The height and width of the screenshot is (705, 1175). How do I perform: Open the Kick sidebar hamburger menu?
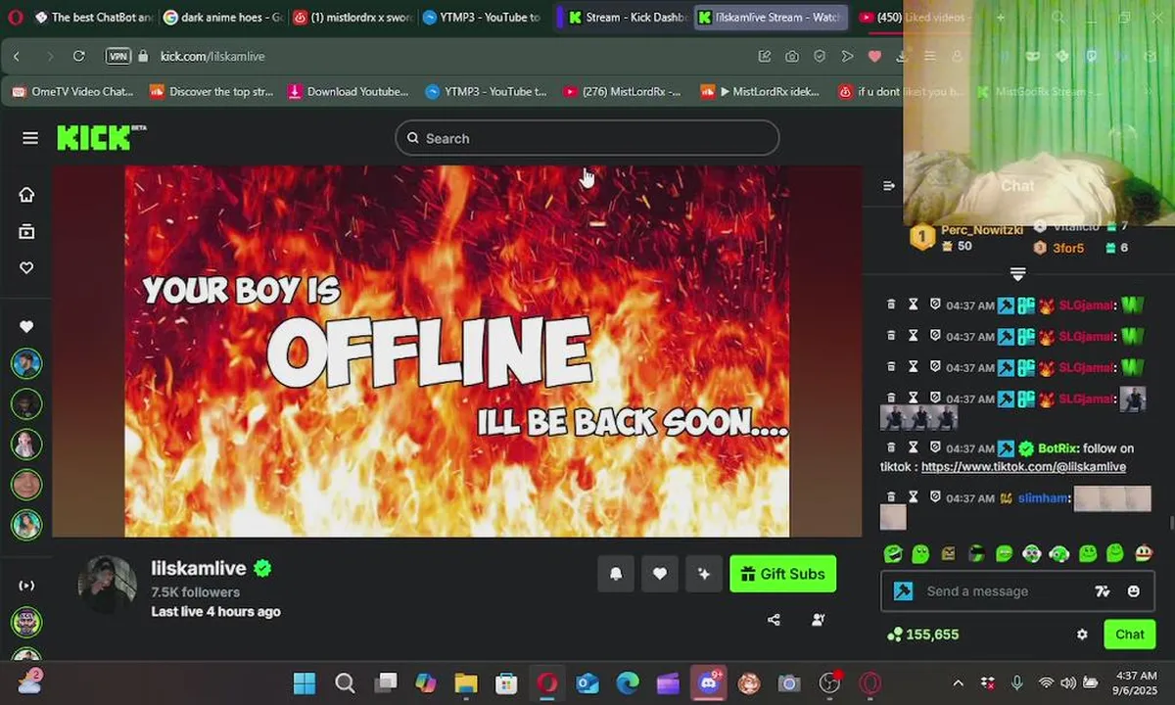(30, 138)
